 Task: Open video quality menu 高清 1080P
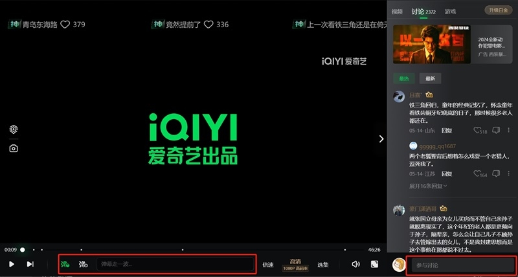[295, 265]
